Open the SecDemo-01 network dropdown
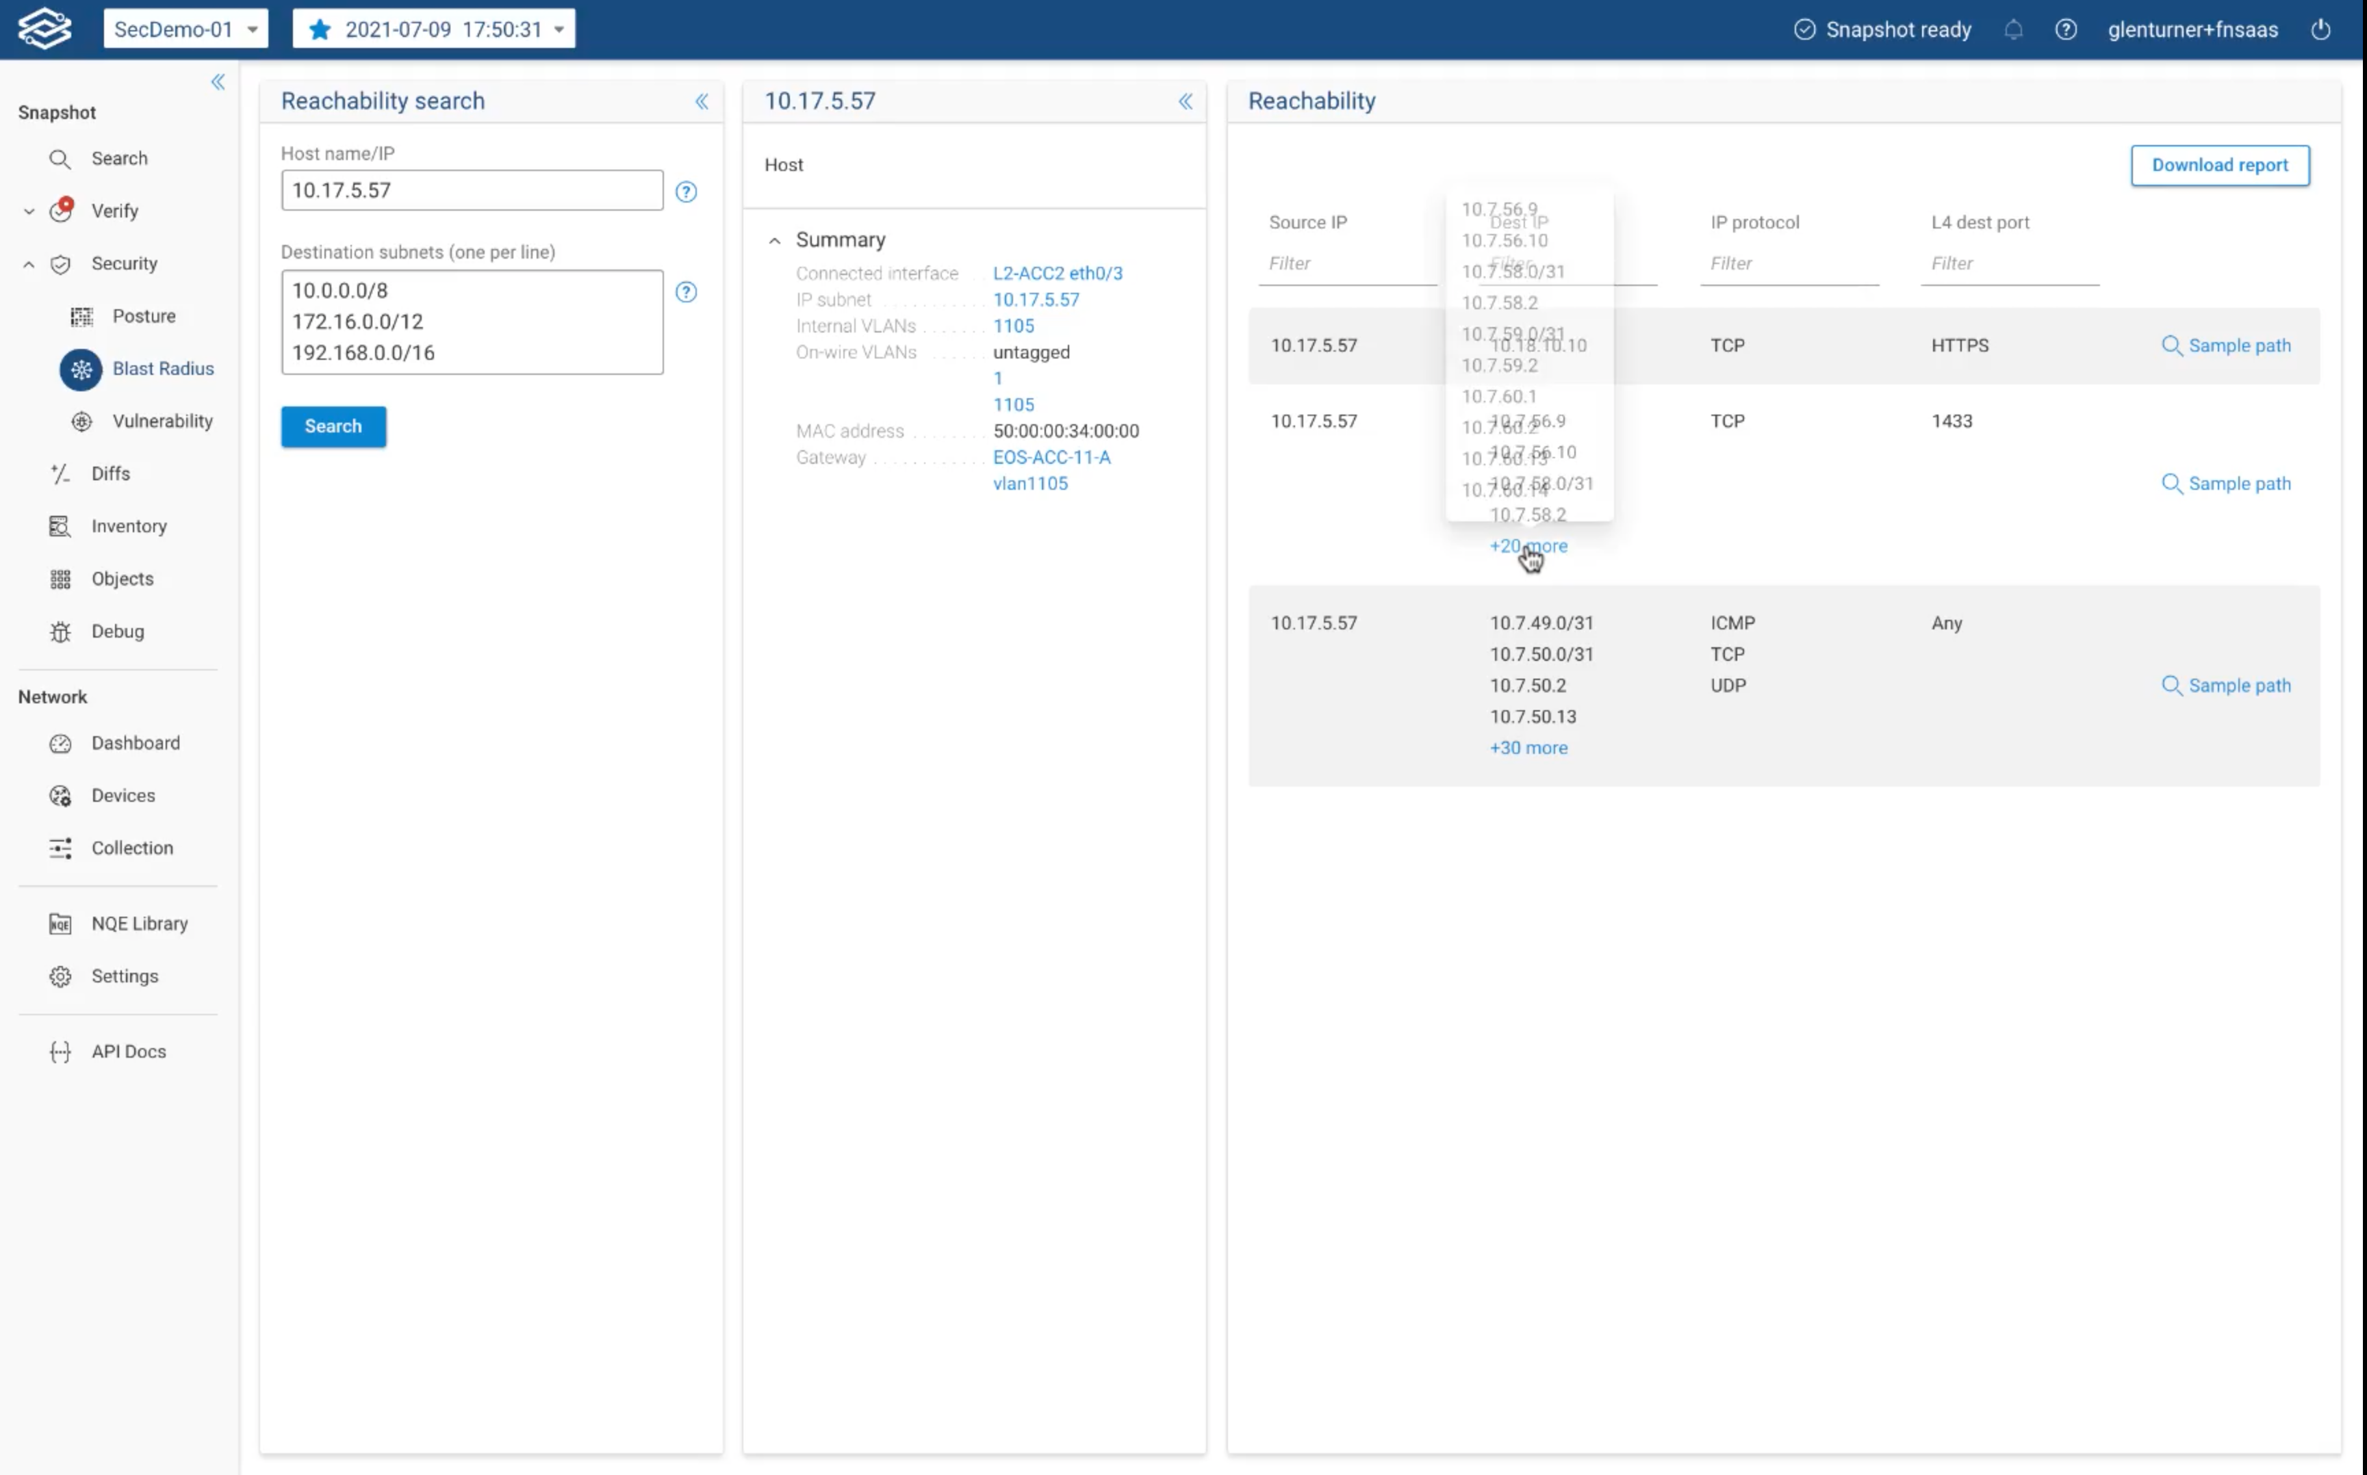The width and height of the screenshot is (2367, 1475). (185, 29)
